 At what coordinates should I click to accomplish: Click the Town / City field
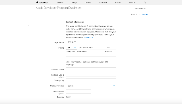91,80
